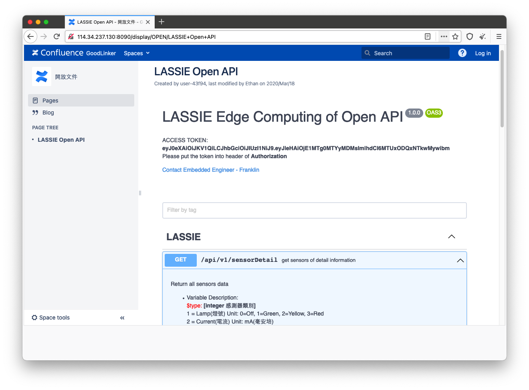Click the Space tools gear icon
529x390 pixels.
coord(34,318)
